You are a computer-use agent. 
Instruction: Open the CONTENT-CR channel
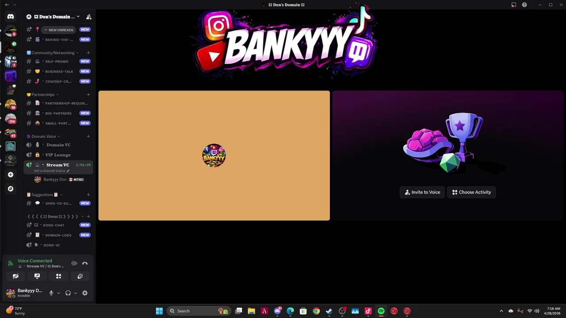(x=58, y=81)
